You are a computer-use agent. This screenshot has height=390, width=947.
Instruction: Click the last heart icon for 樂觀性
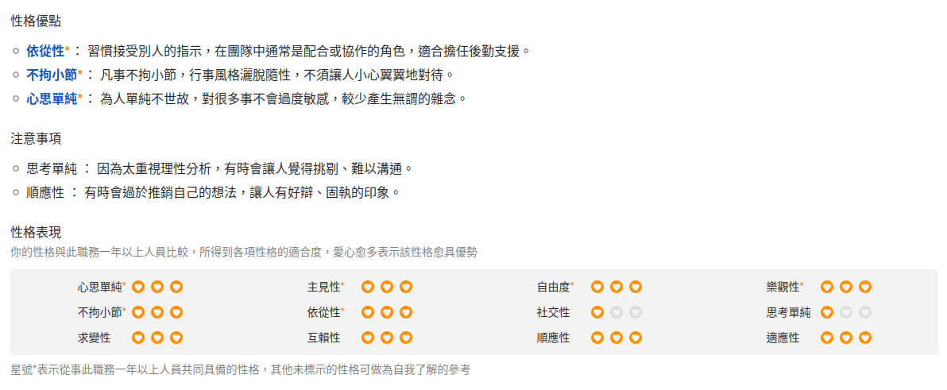tap(865, 287)
